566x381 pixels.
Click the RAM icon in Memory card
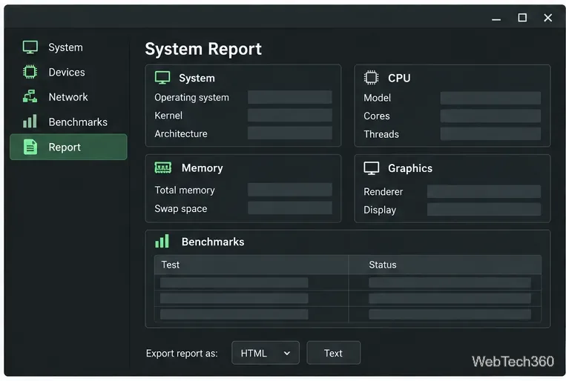(162, 168)
